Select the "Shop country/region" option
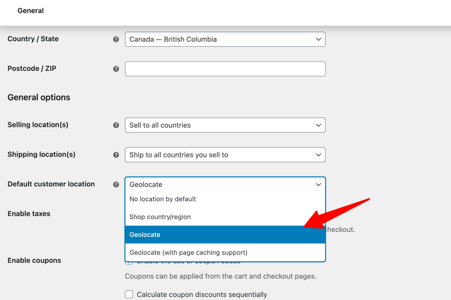This screenshot has width=451, height=300. coord(160,217)
